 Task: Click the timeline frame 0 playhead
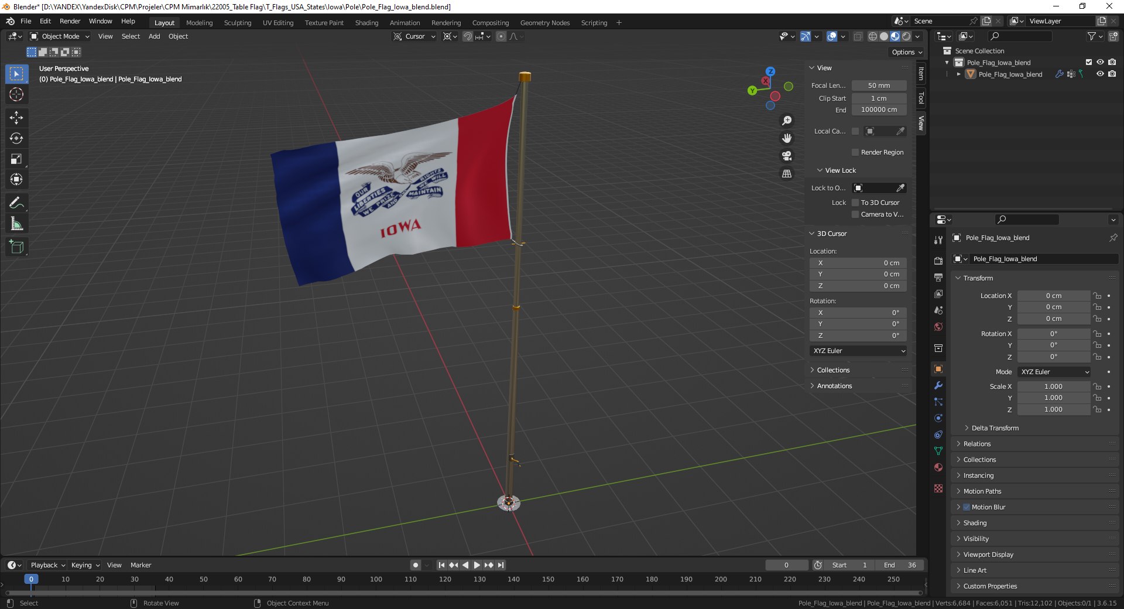pos(31,579)
